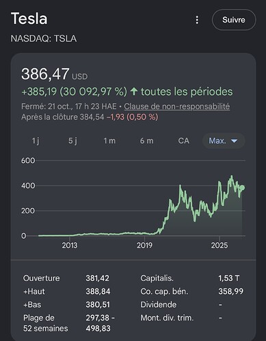Image resolution: width=266 pixels, height=341 pixels.
Task: Click the 386,47 price value
Action: [x=45, y=74]
